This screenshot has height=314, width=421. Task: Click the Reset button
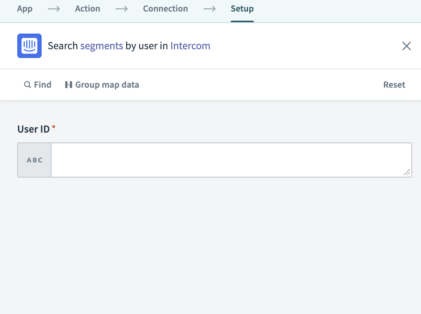pos(394,84)
